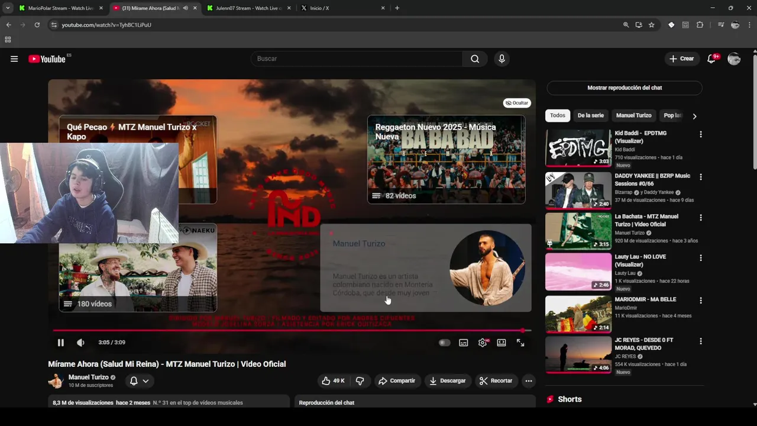The image size is (757, 426).
Task: Click the Crear button
Action: coord(682,59)
